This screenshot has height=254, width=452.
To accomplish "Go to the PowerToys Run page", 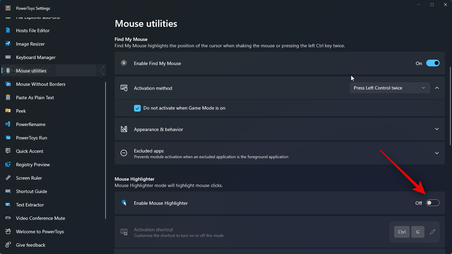I will [31, 138].
